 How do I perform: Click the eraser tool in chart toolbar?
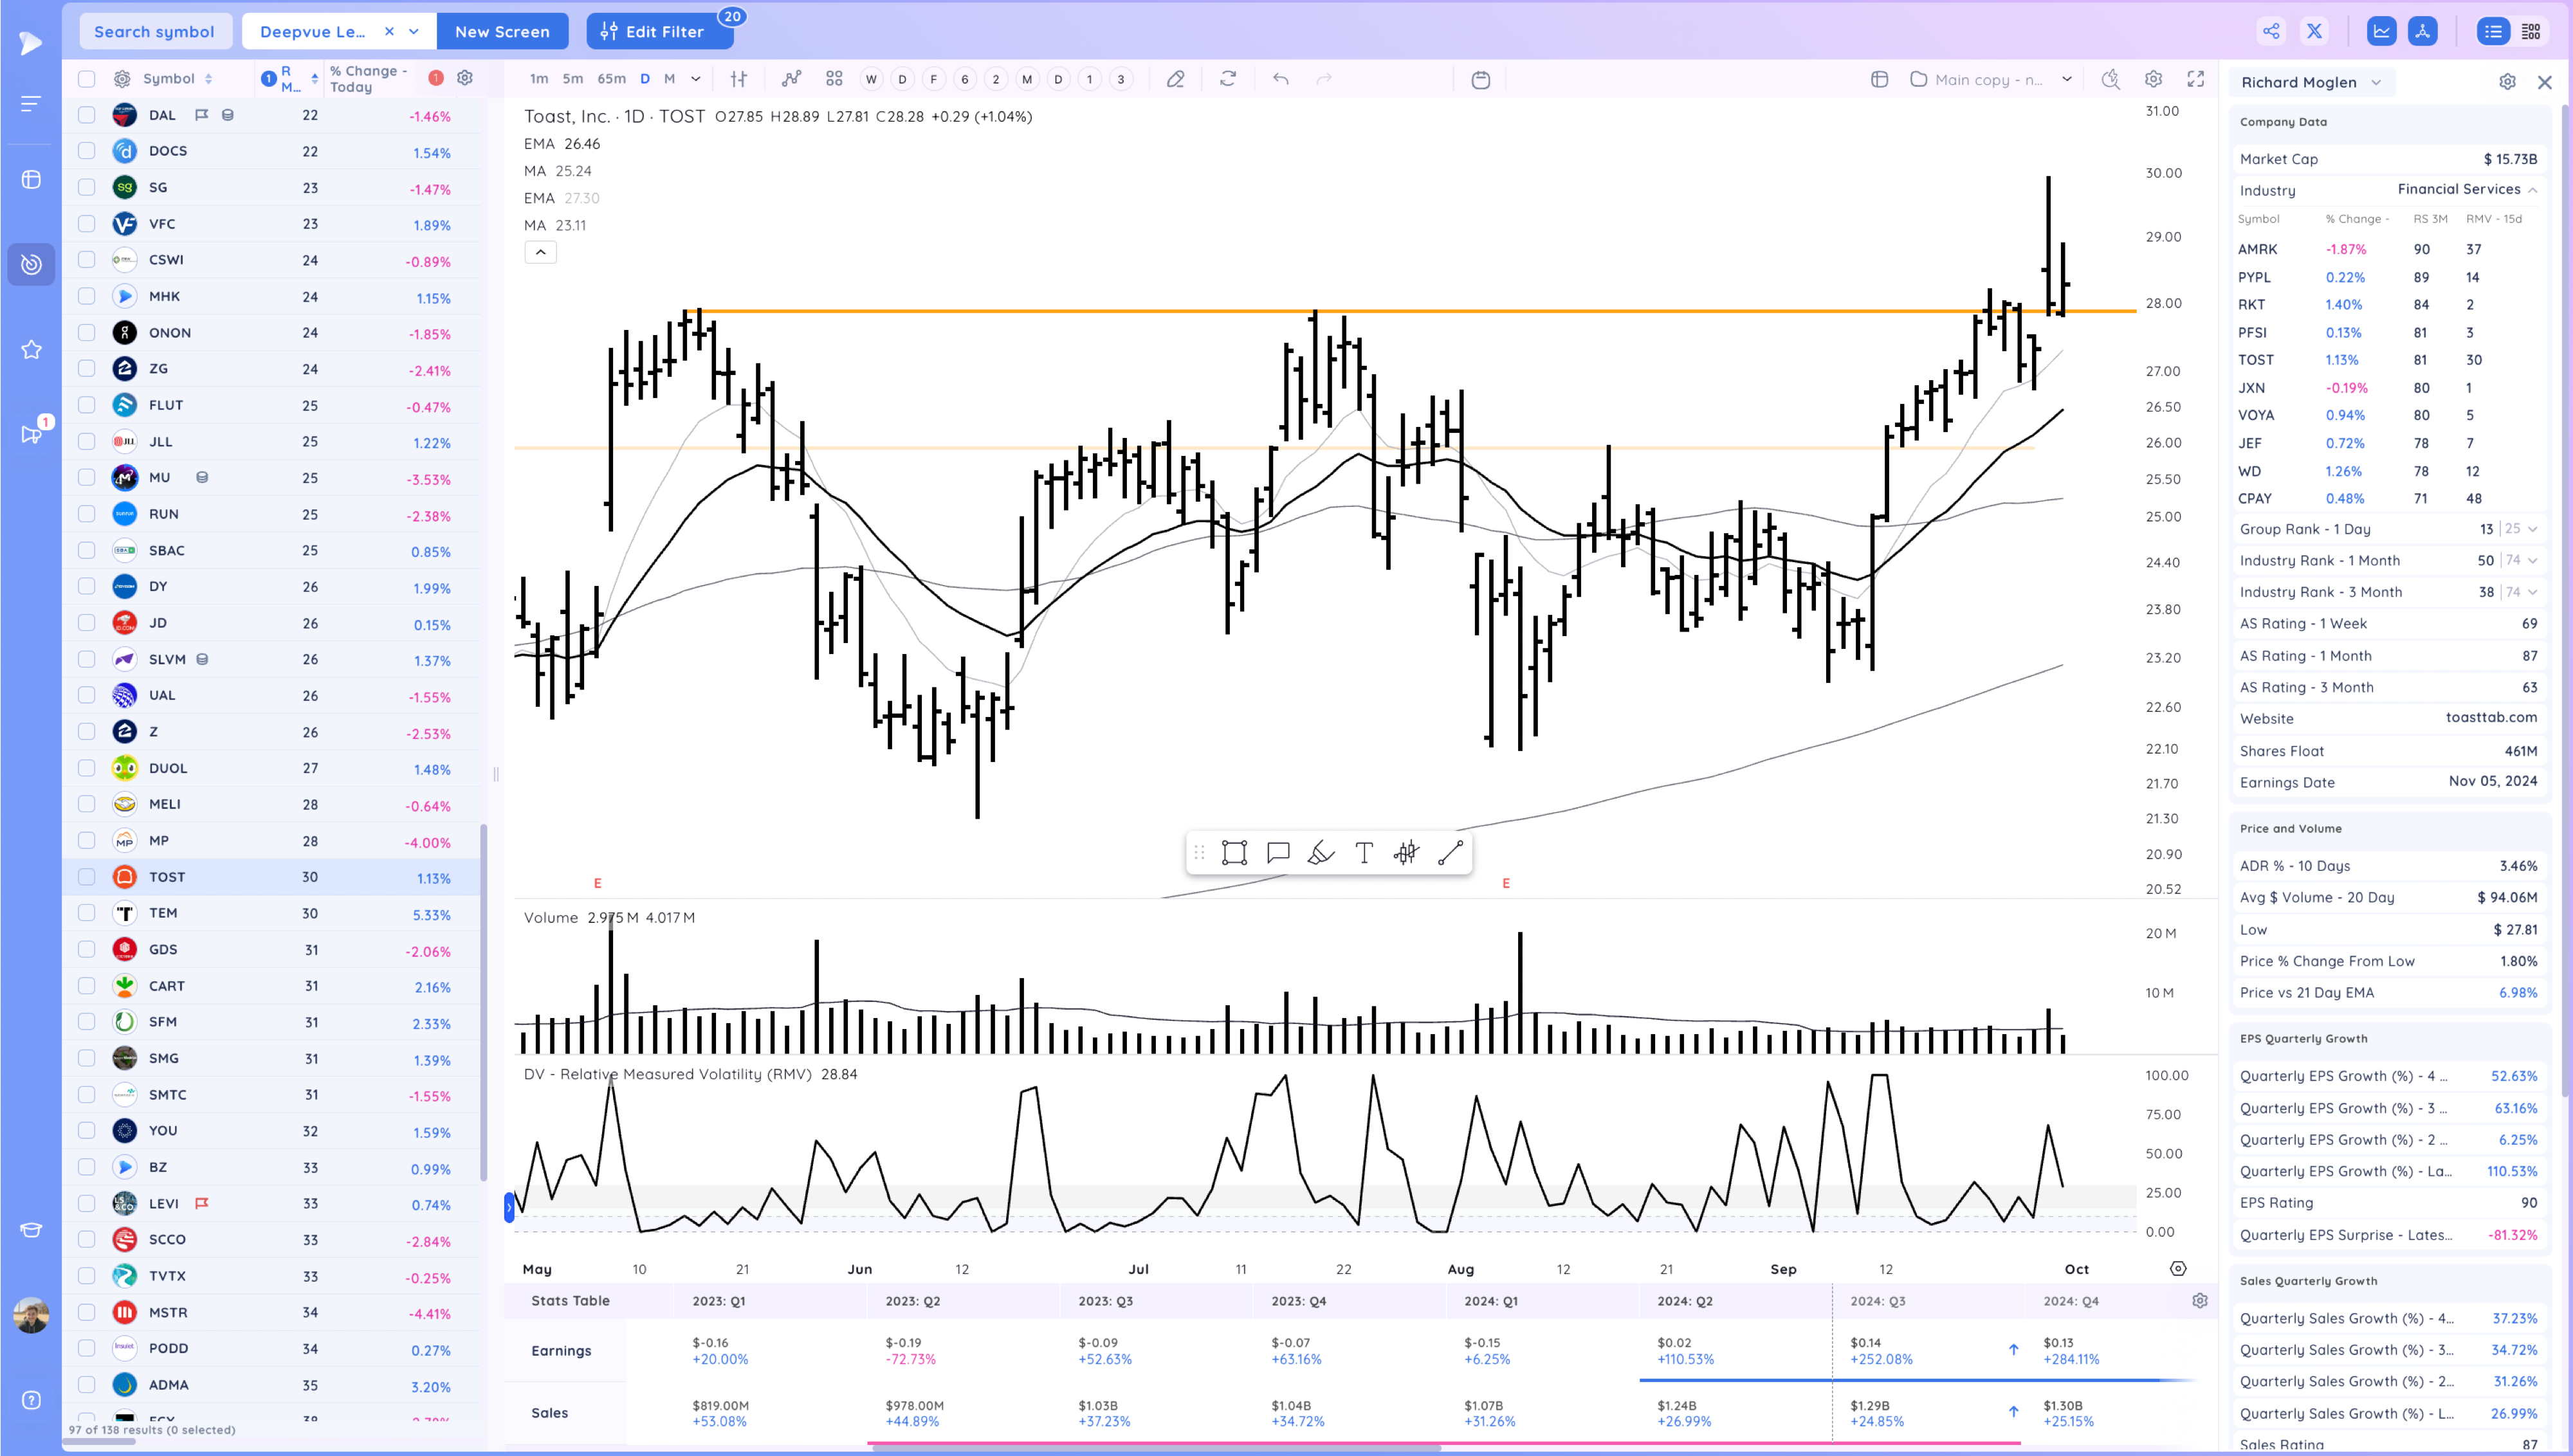(x=1175, y=79)
